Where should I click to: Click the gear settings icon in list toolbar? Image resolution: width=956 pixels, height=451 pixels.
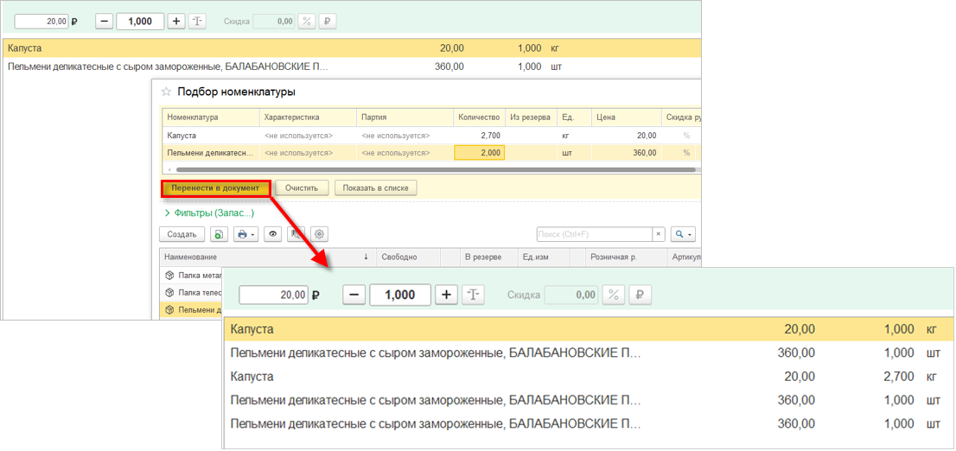coord(320,234)
